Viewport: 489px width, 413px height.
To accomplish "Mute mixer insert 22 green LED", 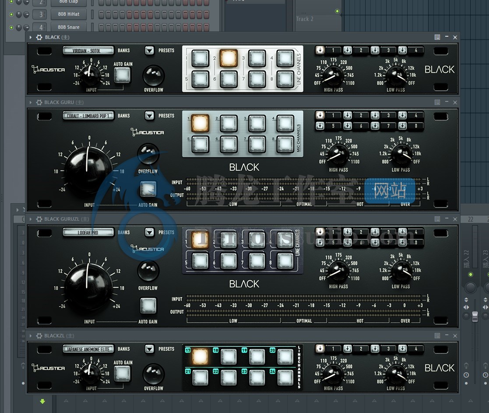I will [471, 274].
